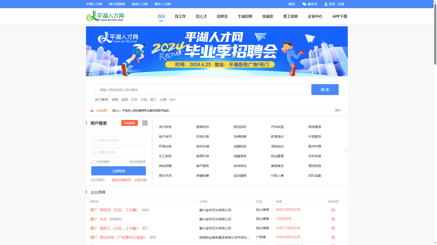Focus the 账号名/手机号 input
The height and width of the screenshot is (245, 437).
pos(119,140)
